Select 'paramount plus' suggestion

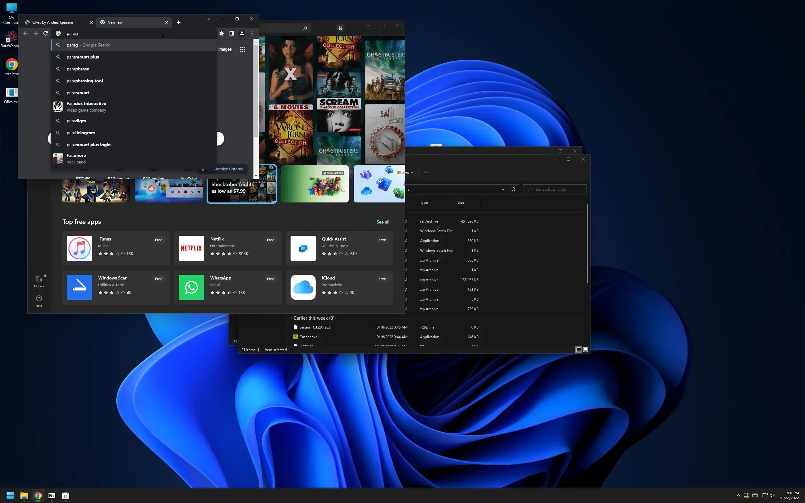point(82,57)
